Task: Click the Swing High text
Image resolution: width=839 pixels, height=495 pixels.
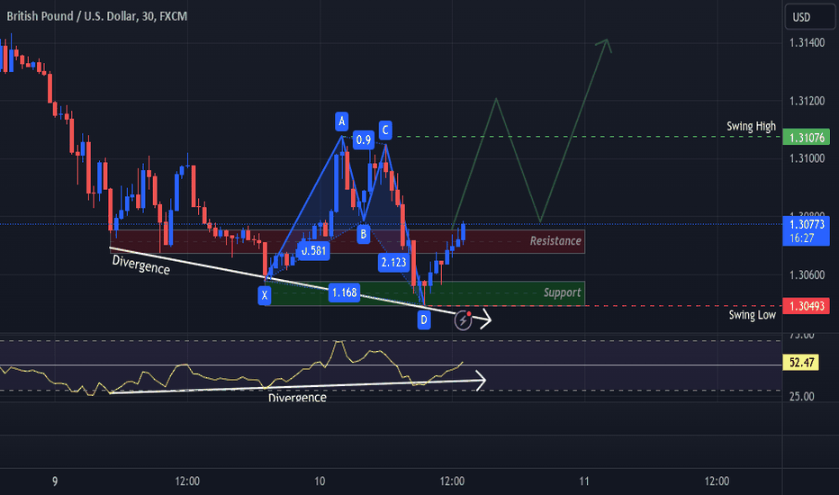Action: [751, 126]
